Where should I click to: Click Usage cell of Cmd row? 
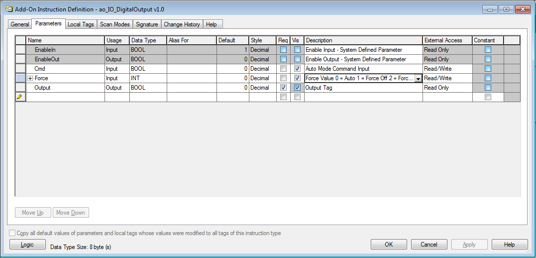coord(117,69)
